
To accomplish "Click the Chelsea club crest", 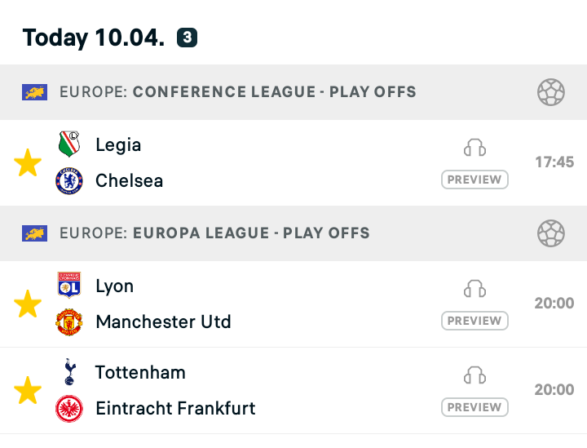I will point(69,181).
